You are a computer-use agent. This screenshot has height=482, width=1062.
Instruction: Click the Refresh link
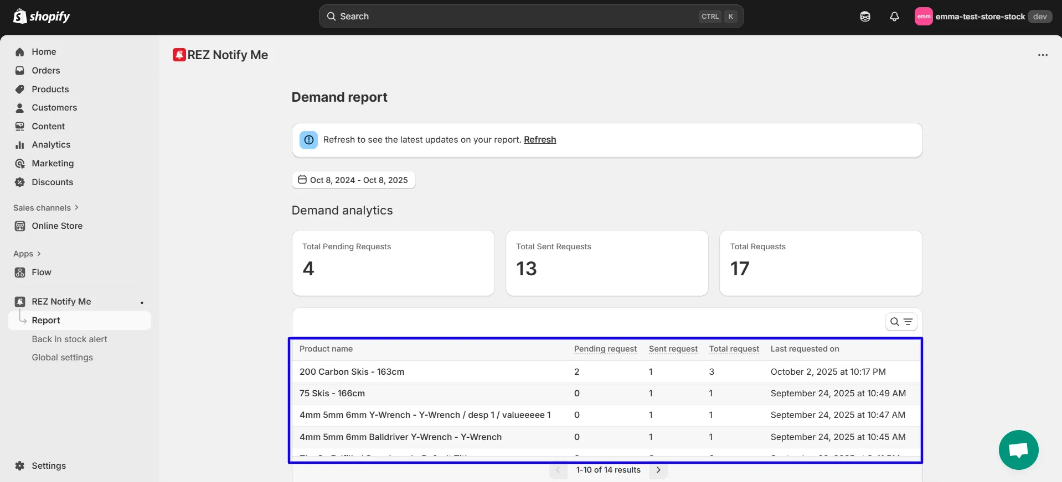click(540, 140)
